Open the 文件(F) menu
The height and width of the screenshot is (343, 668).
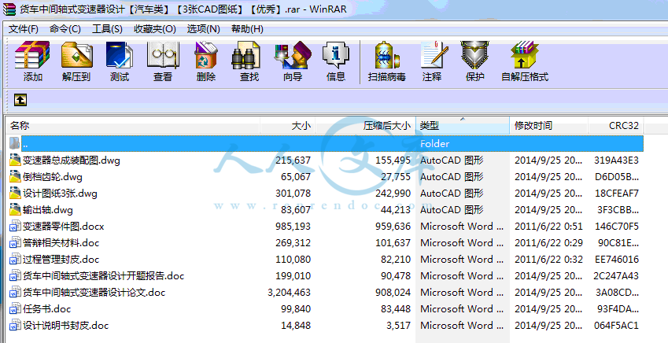(24, 29)
